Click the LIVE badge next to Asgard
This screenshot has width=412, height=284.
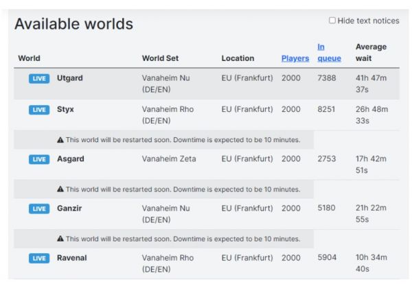point(39,158)
